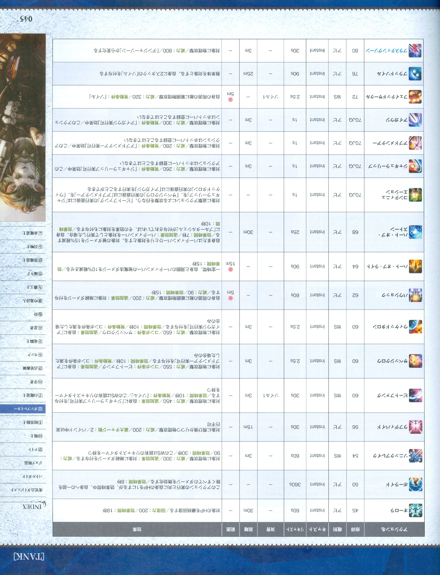Click the blue ブラスティングゾーン action name text

click(386, 51)
